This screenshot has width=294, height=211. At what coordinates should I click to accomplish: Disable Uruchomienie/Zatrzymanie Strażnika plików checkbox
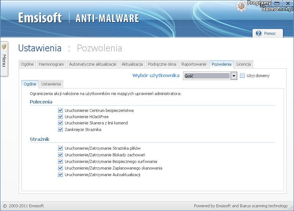(61, 148)
